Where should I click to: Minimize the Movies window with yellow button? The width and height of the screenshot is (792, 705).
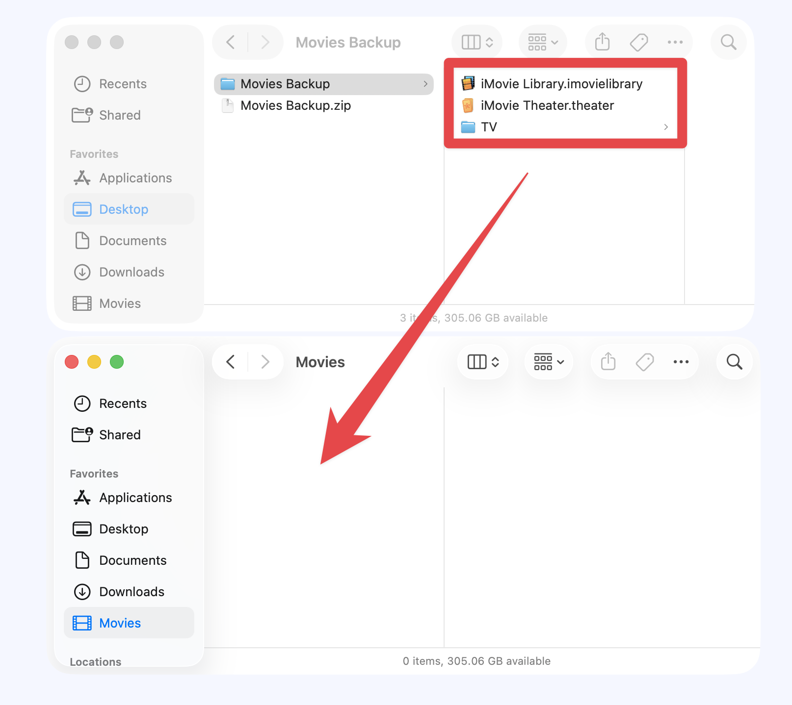coord(94,362)
